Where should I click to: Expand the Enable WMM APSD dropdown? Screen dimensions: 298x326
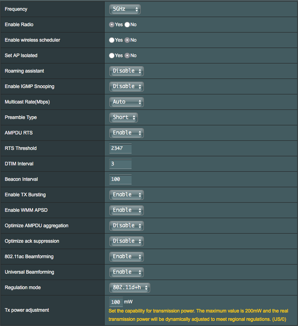click(126, 210)
